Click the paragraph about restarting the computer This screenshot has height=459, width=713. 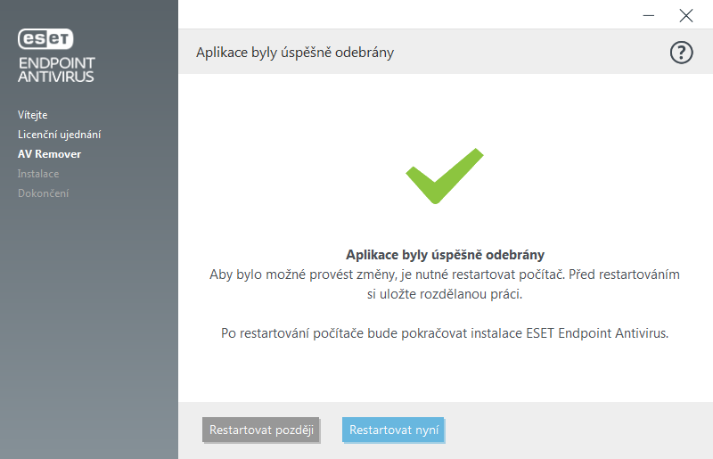[x=445, y=283]
